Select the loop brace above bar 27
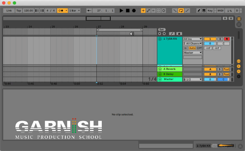 (120, 30)
